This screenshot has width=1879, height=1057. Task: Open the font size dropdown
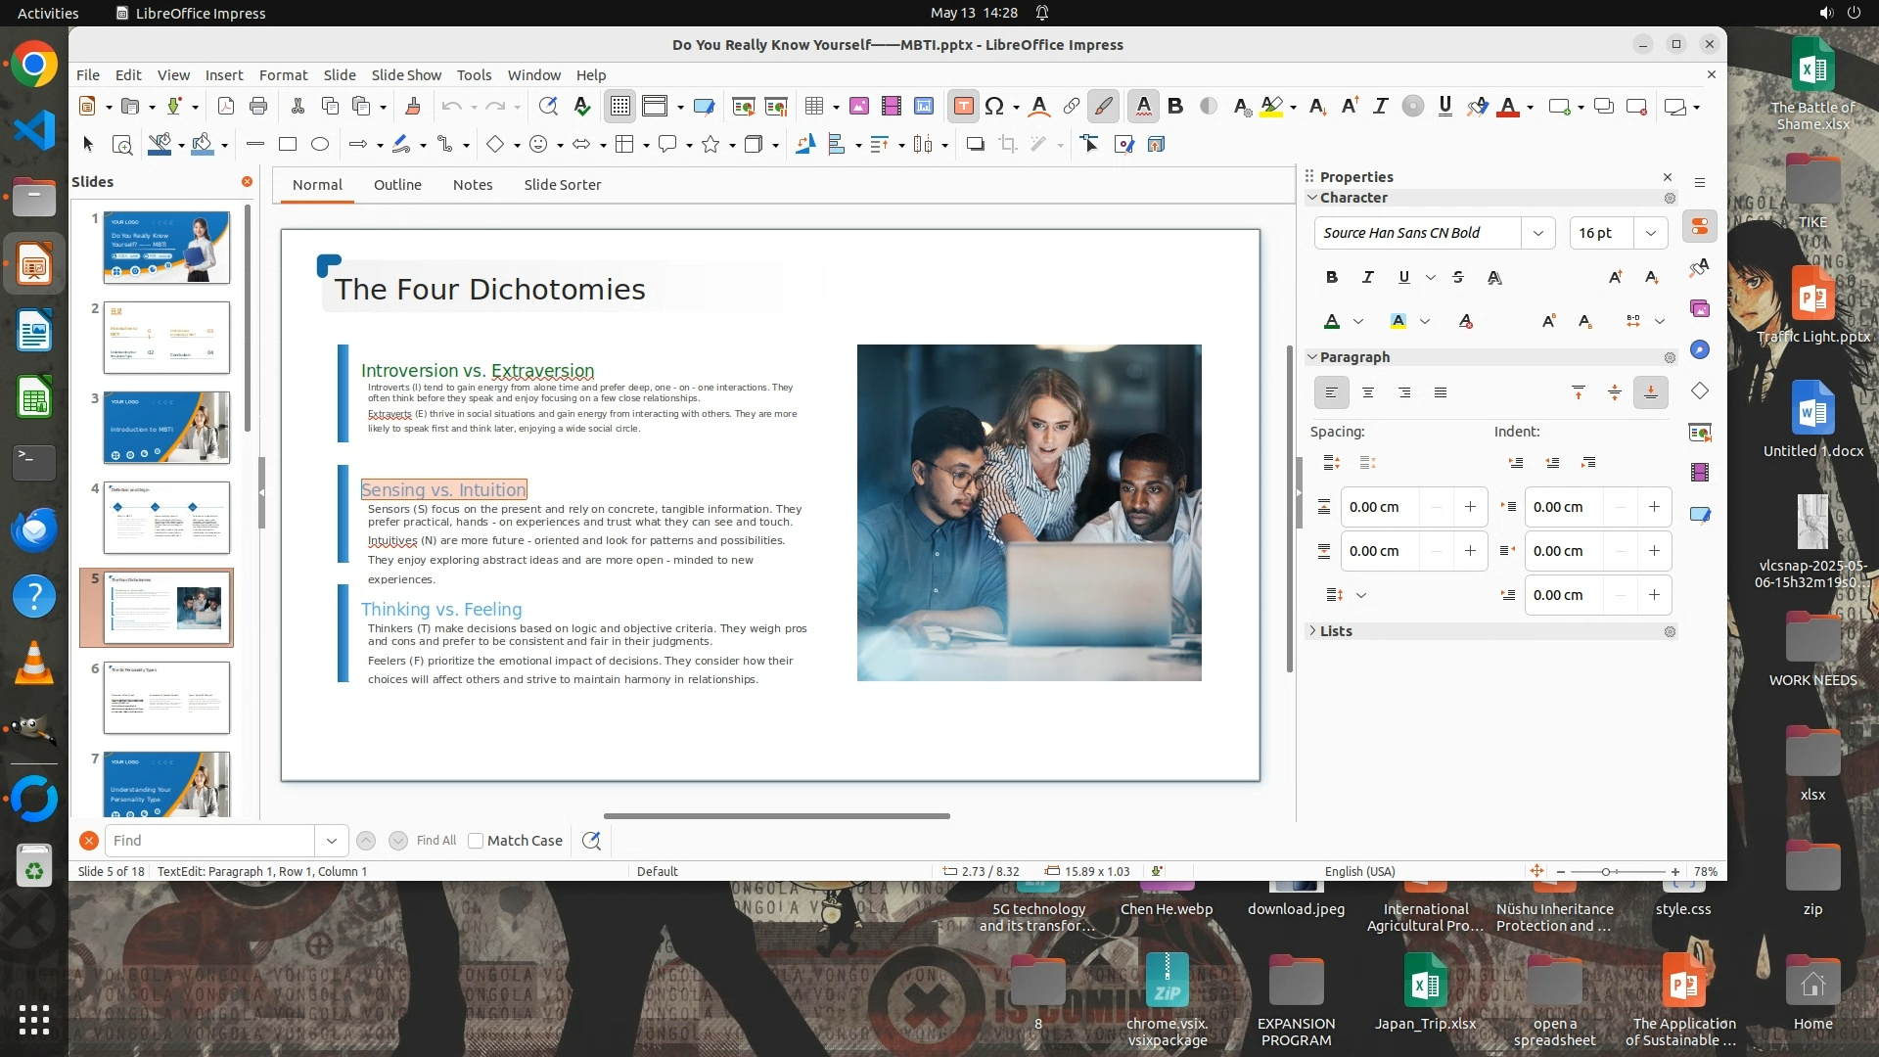tap(1650, 233)
